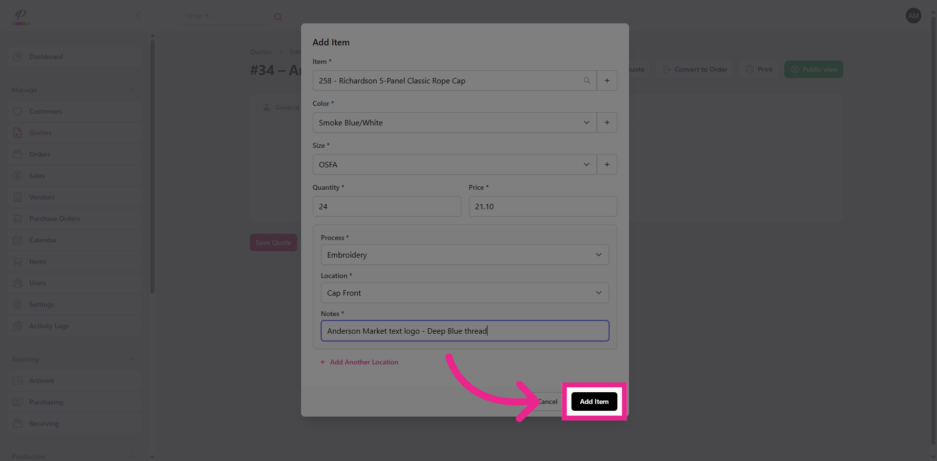Click inside the Notes text field
937x461 pixels.
[x=465, y=331]
